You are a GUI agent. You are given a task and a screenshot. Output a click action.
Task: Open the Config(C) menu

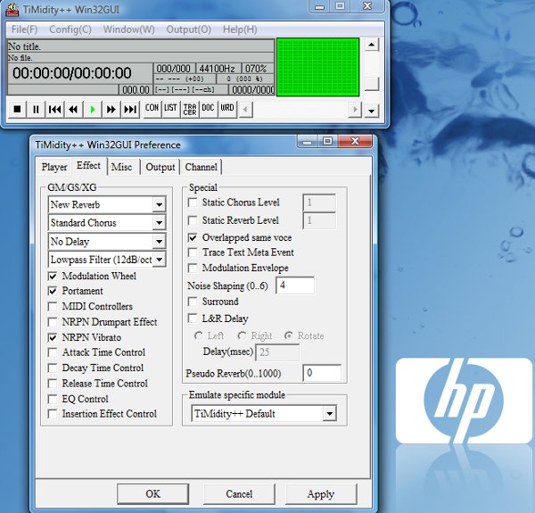[70, 29]
